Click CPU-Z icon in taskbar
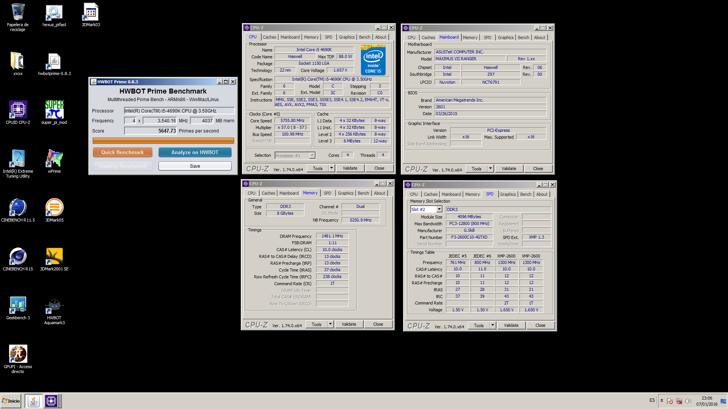The image size is (728, 409). [51, 401]
